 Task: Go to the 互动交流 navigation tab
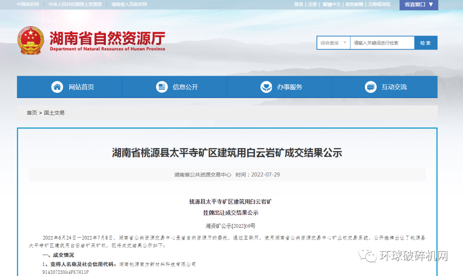tap(394, 87)
